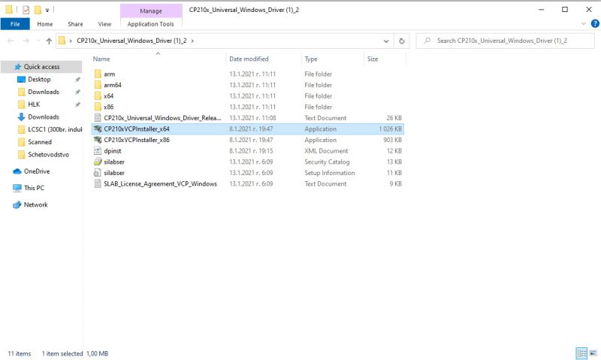
Task: Sort files by Size column header
Action: click(x=373, y=59)
